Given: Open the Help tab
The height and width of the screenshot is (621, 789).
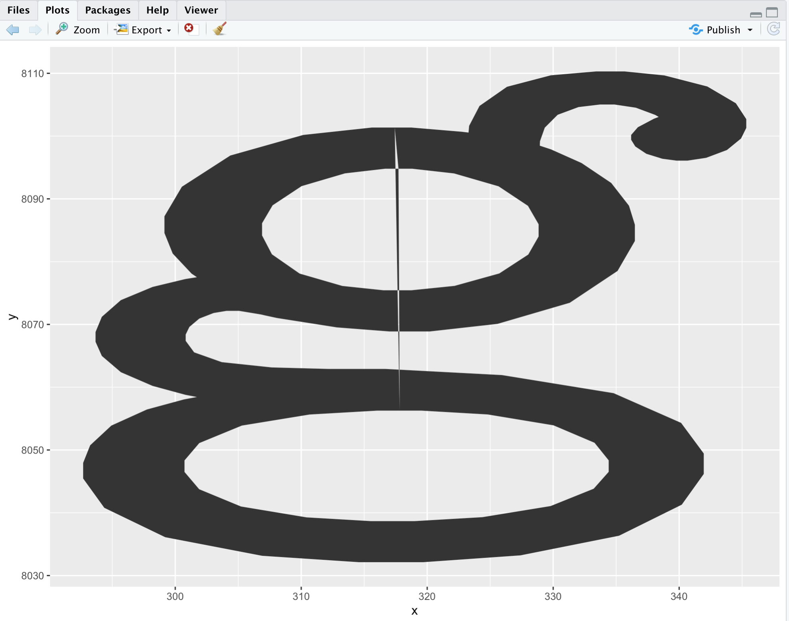Looking at the screenshot, I should [157, 10].
